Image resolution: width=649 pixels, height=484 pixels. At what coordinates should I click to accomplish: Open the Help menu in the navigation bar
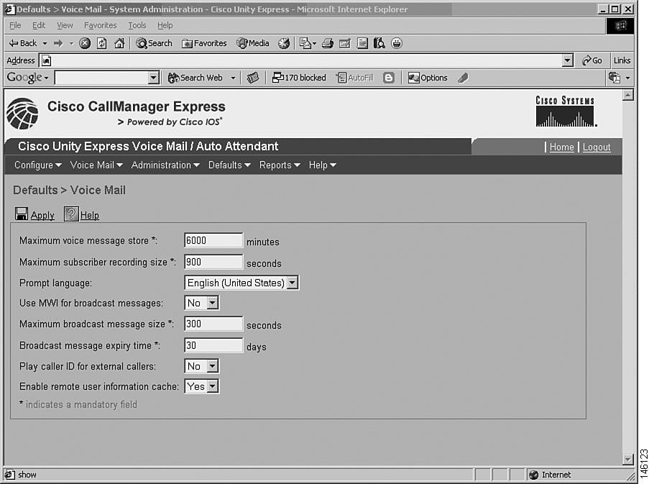(x=323, y=165)
